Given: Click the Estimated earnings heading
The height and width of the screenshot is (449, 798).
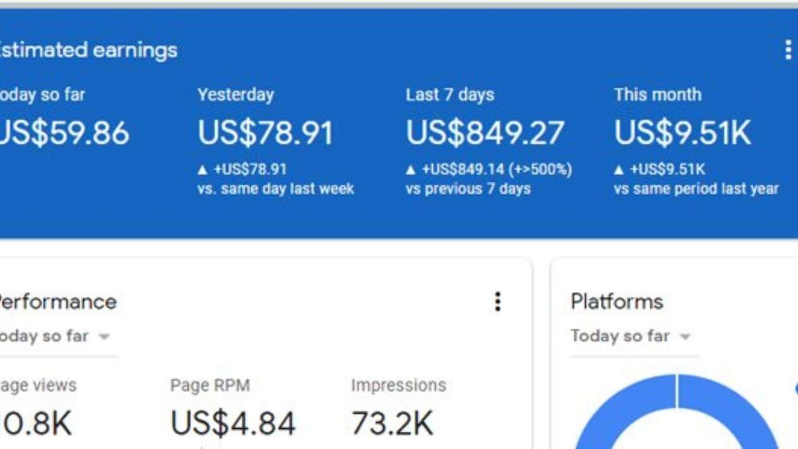Looking at the screenshot, I should coord(87,50).
